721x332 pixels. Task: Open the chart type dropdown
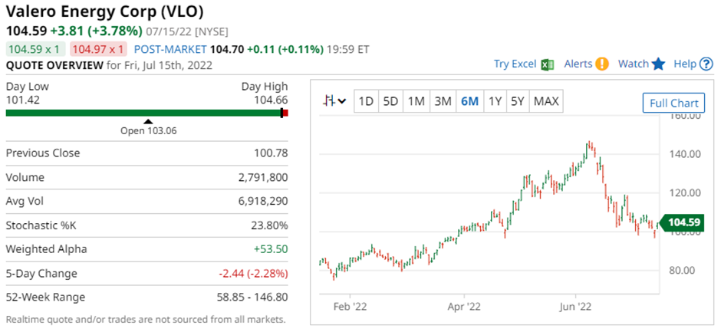pyautogui.click(x=335, y=101)
